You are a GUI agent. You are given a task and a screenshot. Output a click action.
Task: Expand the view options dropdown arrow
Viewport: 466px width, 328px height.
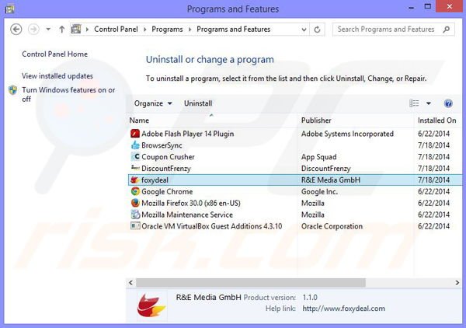pos(429,103)
